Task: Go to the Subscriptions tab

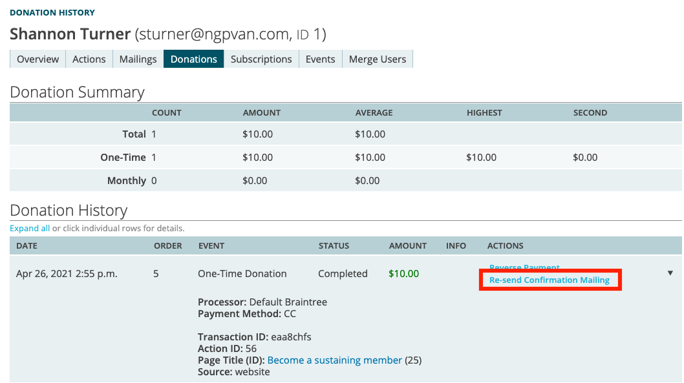Action: 261,59
